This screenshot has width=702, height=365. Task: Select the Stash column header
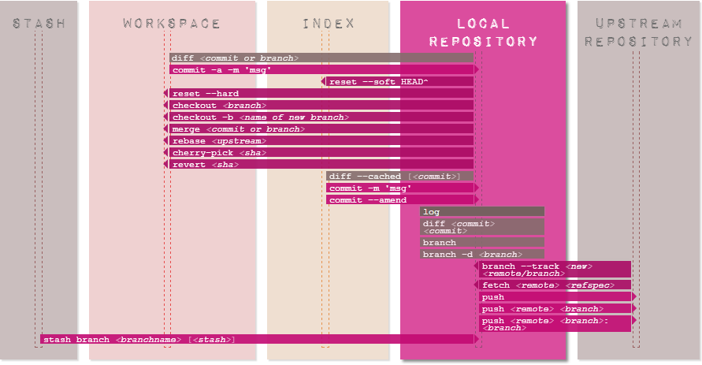click(39, 24)
